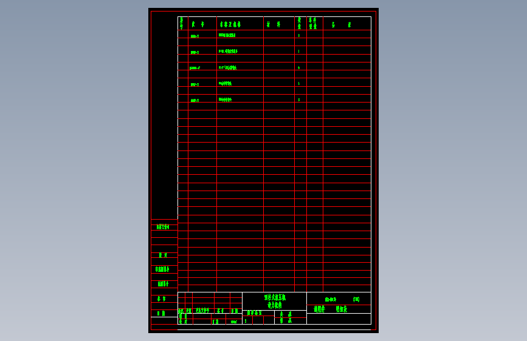Select the first part name entry in the parts list
This screenshot has height=341, width=527.
[227, 35]
